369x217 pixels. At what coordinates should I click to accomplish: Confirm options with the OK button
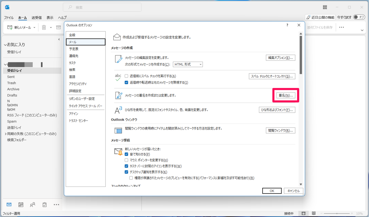pyautogui.click(x=272, y=191)
